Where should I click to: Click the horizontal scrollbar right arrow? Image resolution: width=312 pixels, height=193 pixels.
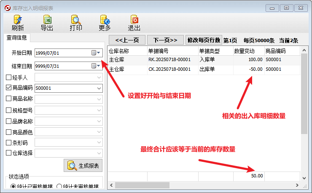pyautogui.click(x=297, y=185)
